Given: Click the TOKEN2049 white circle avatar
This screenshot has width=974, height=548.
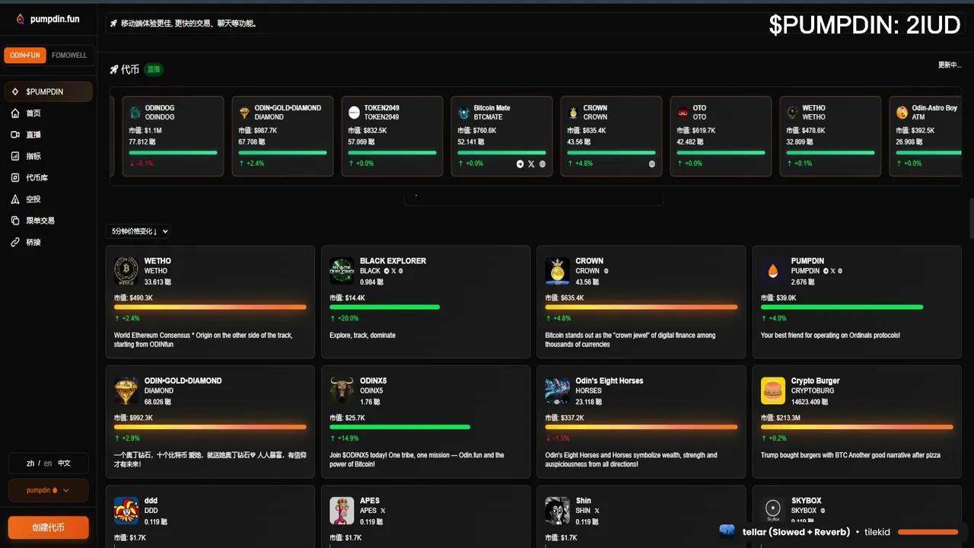Looking at the screenshot, I should (354, 113).
